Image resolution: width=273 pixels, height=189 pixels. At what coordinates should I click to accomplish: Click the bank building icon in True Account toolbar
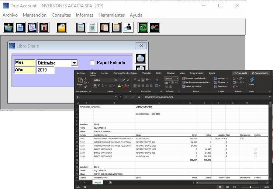44,27
